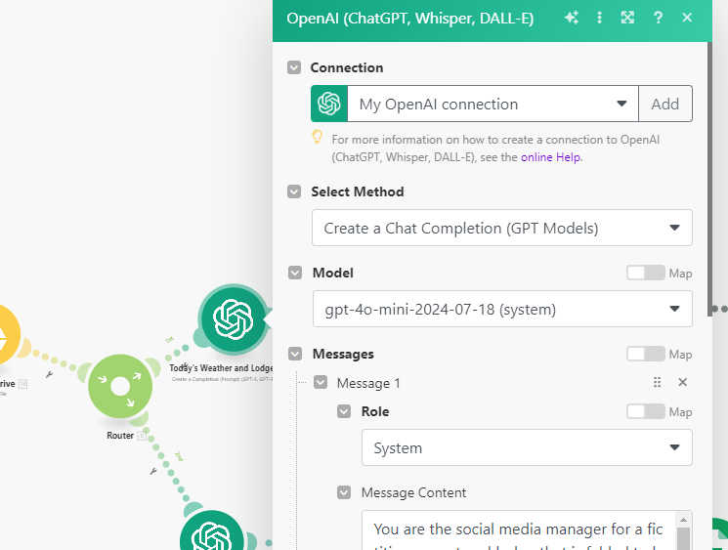Grab the Message 1 drag handle icon

pos(657,382)
